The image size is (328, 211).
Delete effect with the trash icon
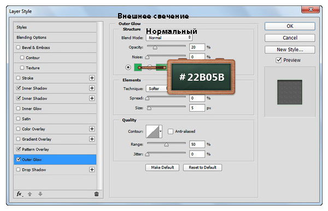click(x=96, y=194)
